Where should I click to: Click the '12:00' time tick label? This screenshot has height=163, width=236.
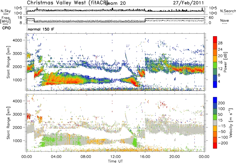pos(115,157)
